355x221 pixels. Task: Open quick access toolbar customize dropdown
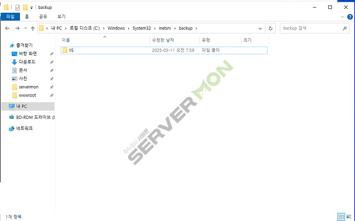[32, 8]
